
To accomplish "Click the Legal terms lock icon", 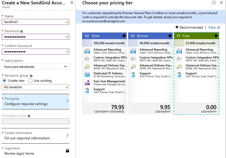I will tap(67, 151).
